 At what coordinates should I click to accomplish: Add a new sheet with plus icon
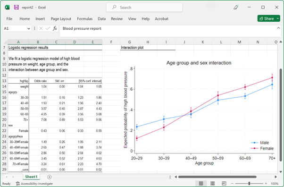click(49, 177)
